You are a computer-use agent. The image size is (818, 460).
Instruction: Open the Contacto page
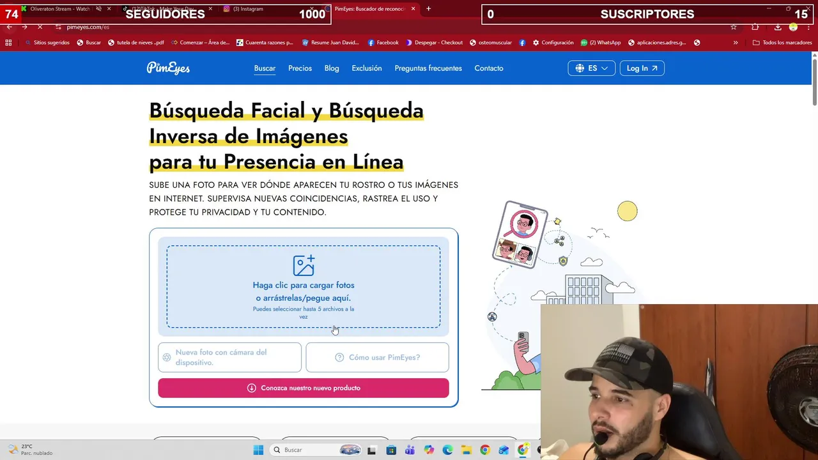[x=489, y=68]
